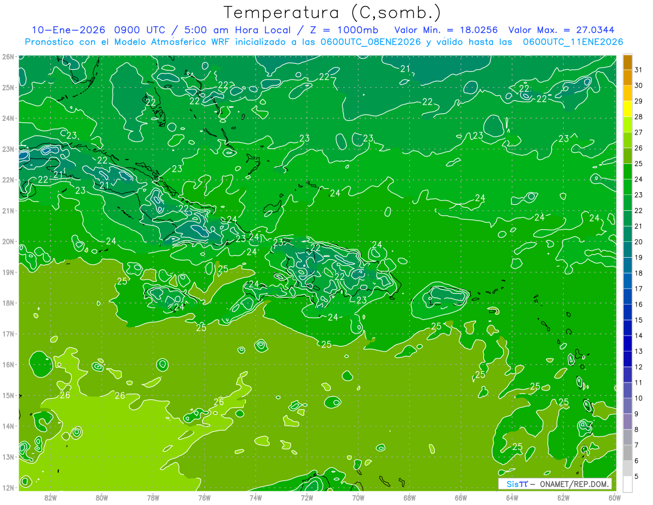Viewport: 653px width, 505px height.
Task: Pick the lime legend swatch between 27 and 28
Action: click(627, 125)
